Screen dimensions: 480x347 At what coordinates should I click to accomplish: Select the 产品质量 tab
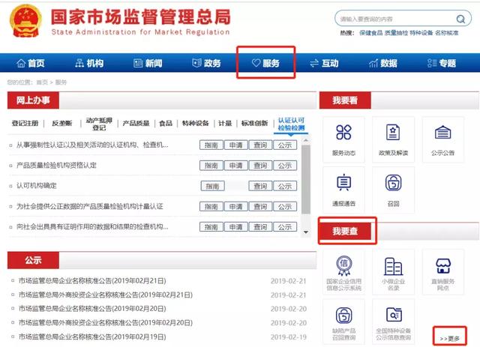point(136,124)
